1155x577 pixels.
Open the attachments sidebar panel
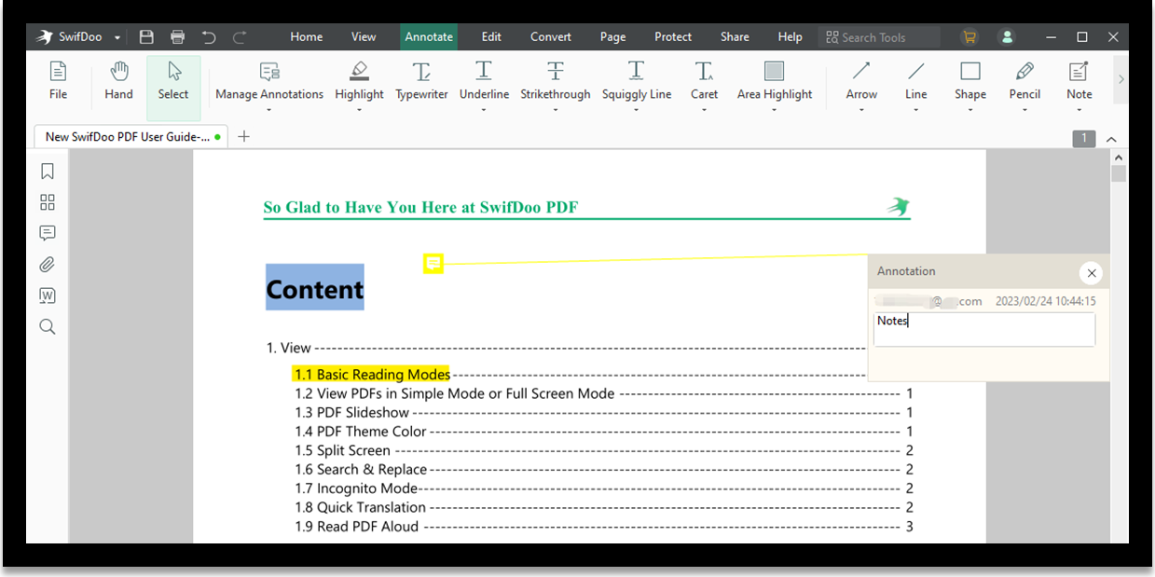(x=48, y=265)
